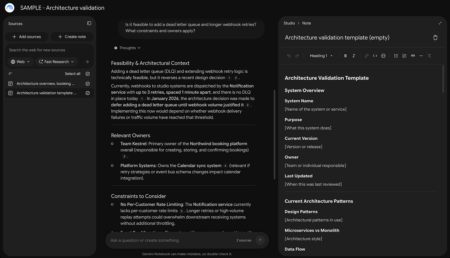Click the Add sources button
The image size is (450, 258).
[27, 37]
